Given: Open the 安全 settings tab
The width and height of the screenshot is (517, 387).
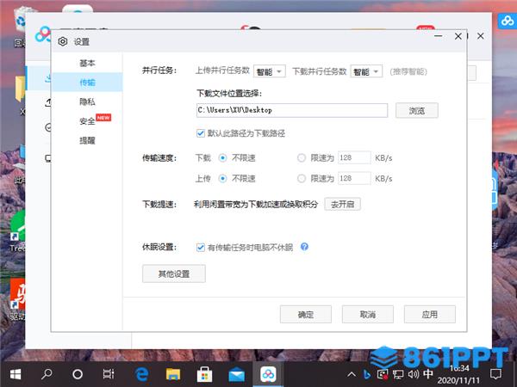Looking at the screenshot, I should [x=87, y=121].
